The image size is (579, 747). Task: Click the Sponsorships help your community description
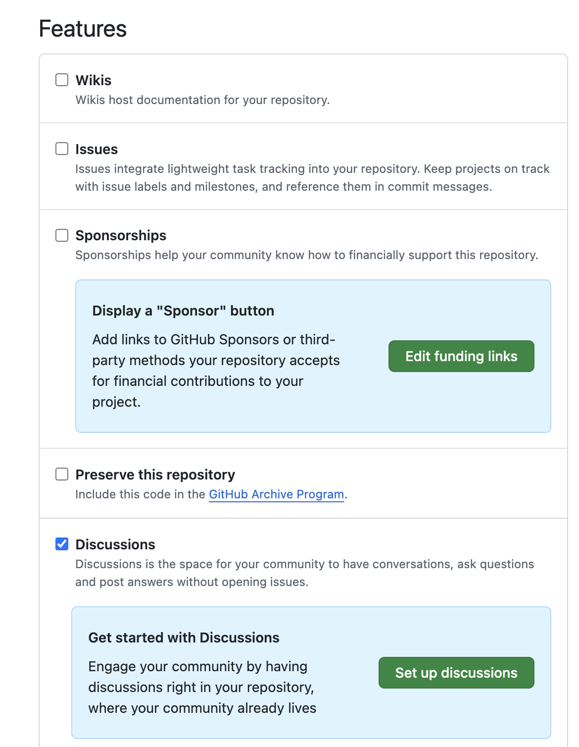pyautogui.click(x=306, y=255)
